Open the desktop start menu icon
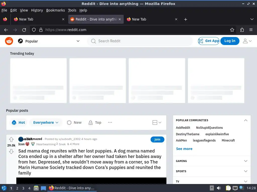257x192 pixels. tap(4, 188)
